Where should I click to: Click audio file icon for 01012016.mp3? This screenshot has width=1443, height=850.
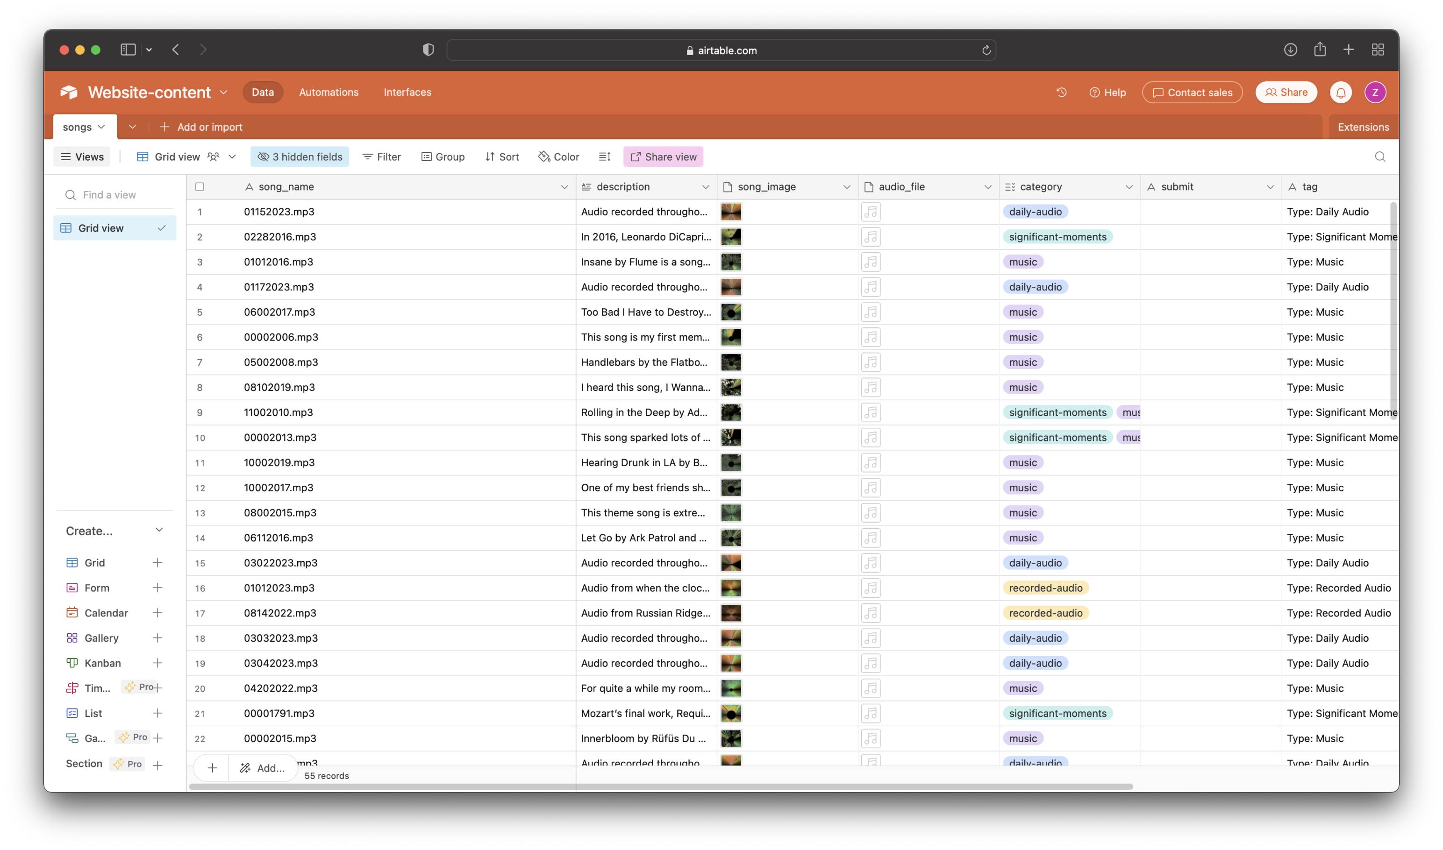coord(871,262)
